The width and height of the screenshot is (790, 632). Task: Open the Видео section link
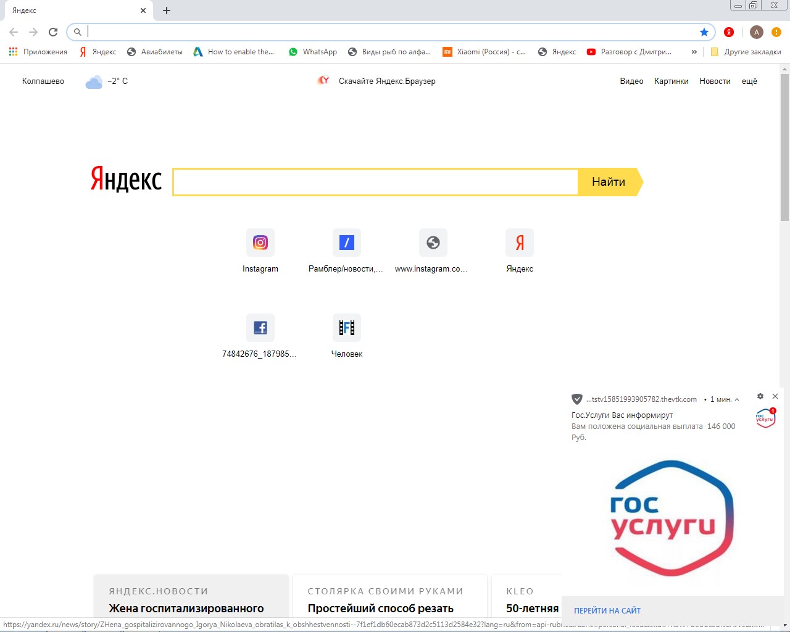pos(631,81)
